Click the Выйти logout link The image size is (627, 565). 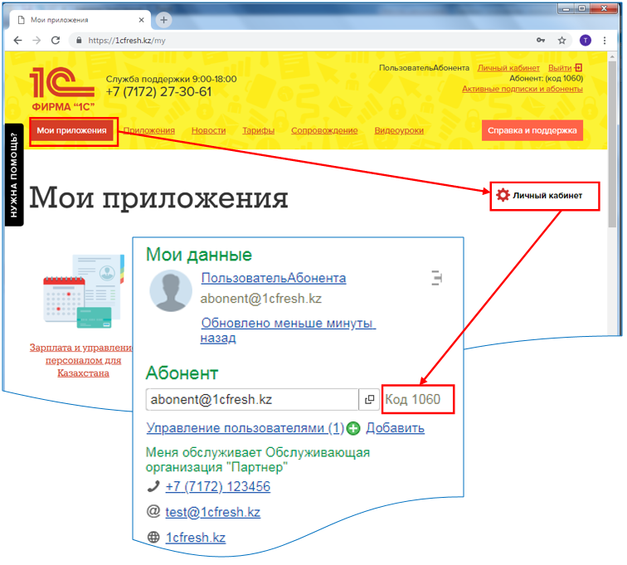560,68
